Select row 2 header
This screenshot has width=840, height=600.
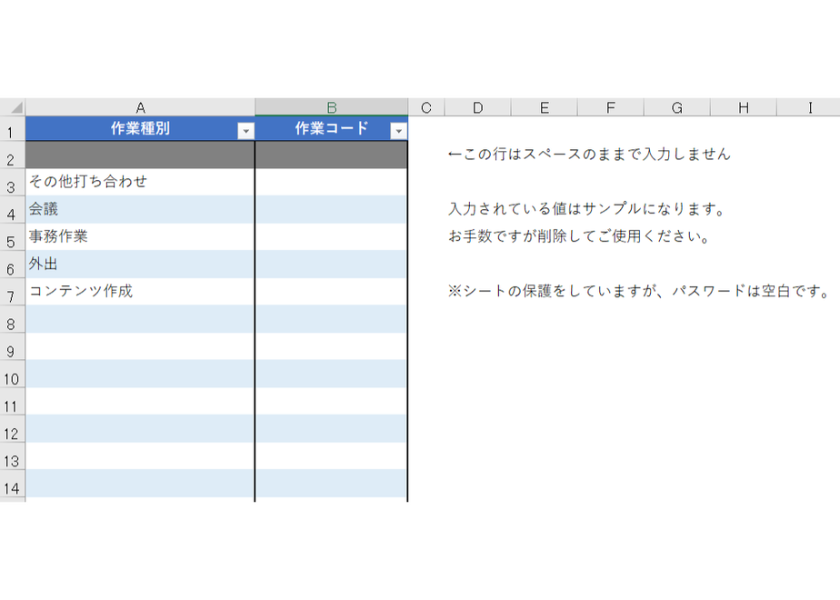click(x=13, y=155)
